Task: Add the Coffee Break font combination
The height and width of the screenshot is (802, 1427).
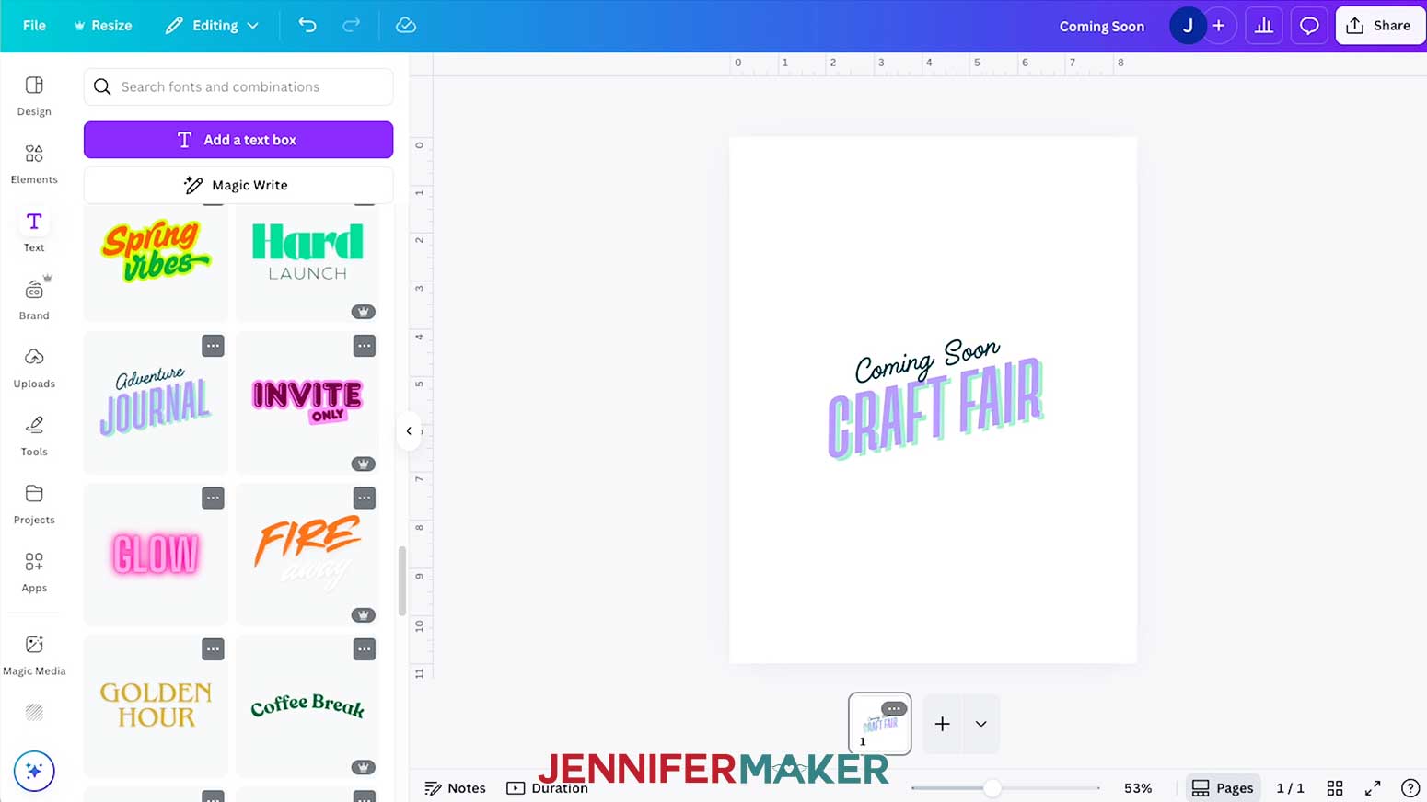Action: point(307,705)
